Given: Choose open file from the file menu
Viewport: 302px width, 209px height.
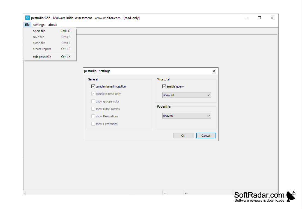Looking at the screenshot, I should [x=50, y=31].
